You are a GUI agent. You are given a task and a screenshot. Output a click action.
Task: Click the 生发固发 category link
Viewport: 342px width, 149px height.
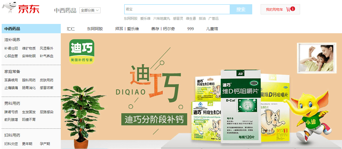[x=29, y=112]
